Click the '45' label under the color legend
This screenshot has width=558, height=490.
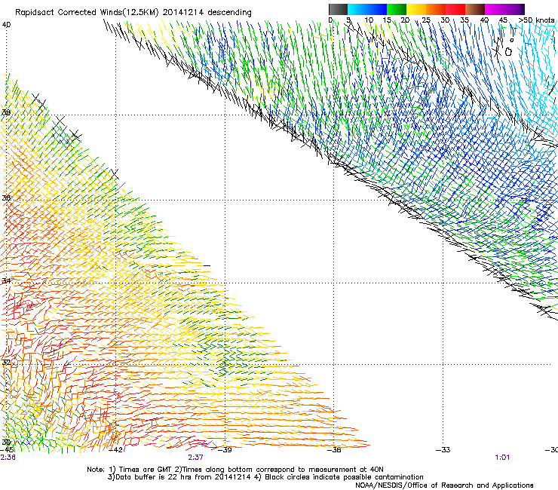pos(503,20)
